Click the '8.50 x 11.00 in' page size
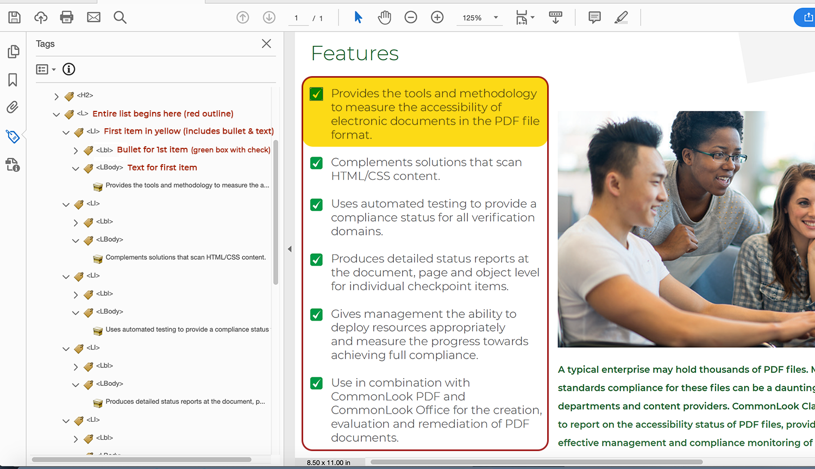Image resolution: width=815 pixels, height=469 pixels. pos(328,462)
